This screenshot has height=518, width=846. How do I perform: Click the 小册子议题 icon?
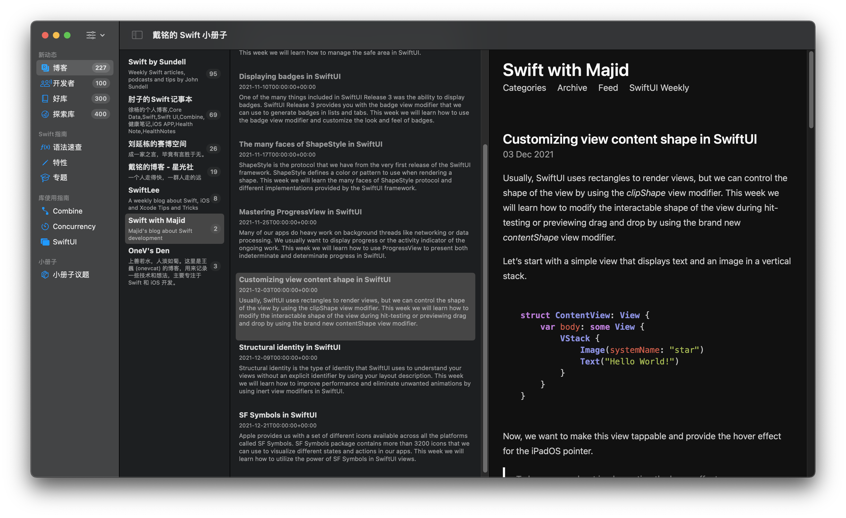coord(45,275)
